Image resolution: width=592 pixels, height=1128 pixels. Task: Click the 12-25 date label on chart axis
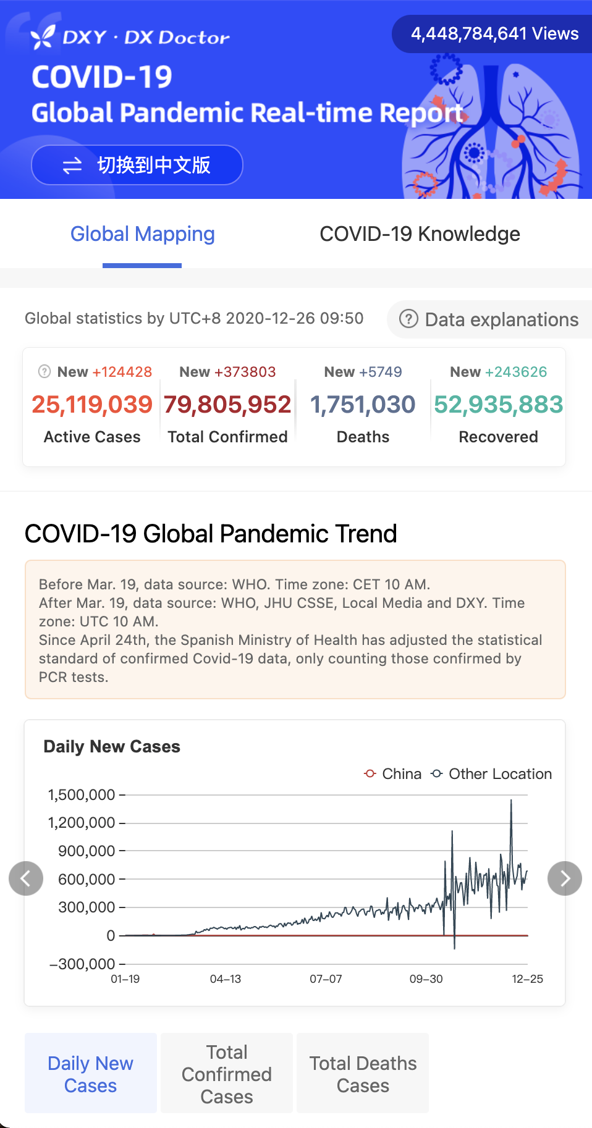pyautogui.click(x=527, y=979)
